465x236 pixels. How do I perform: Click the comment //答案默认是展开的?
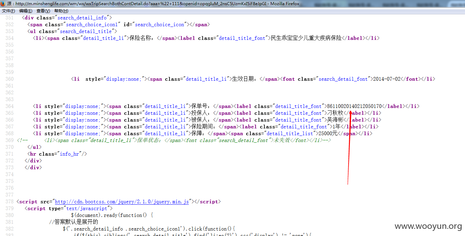[73, 222]
